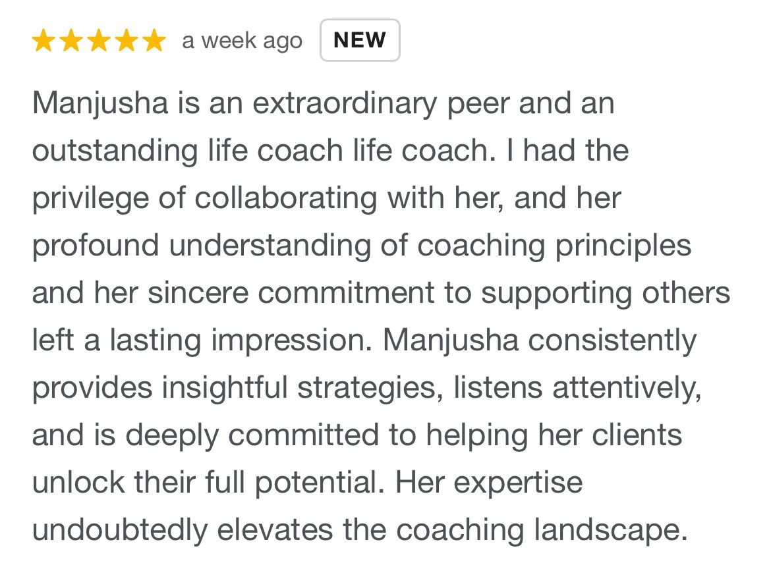The width and height of the screenshot is (771, 571).
Task: Click the first yellow rating star
Action: click(43, 40)
